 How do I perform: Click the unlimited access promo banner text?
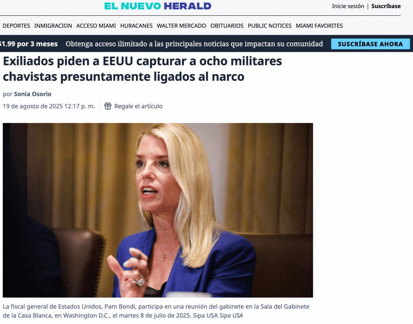[194, 44]
